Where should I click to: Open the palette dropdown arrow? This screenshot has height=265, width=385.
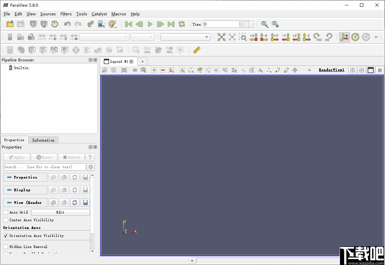click(x=116, y=27)
